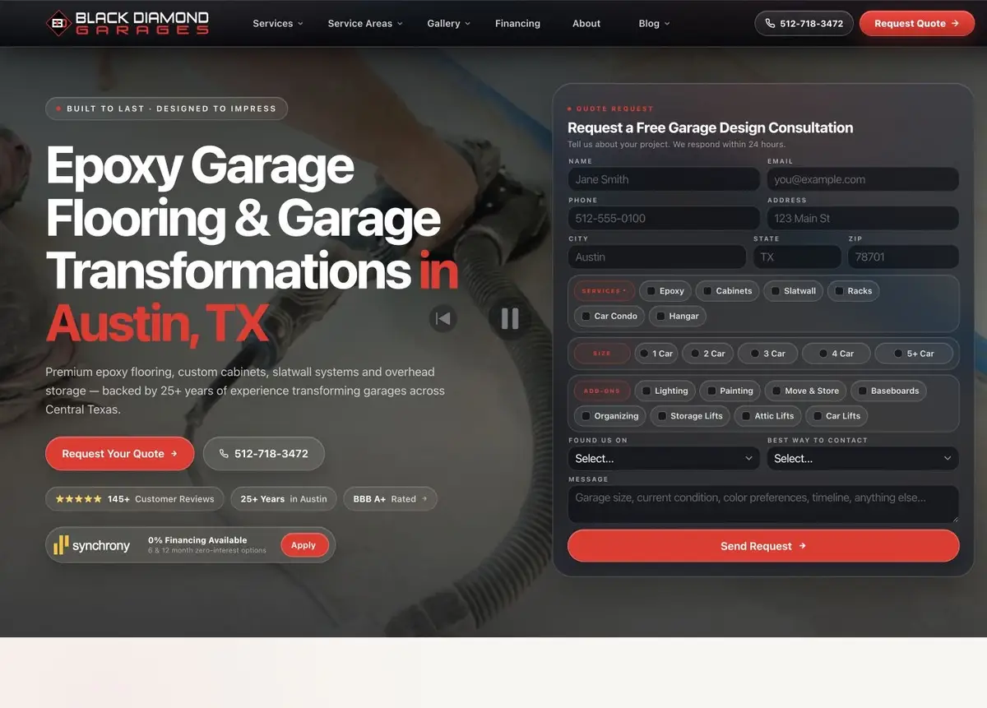The image size is (987, 708).
Task: Tick the Racks service checkbox
Action: pyautogui.click(x=839, y=291)
